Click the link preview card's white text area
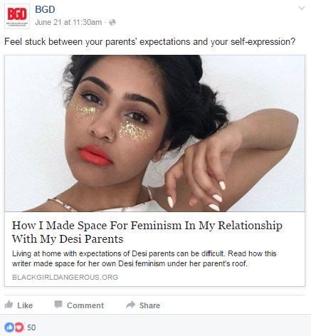 click(154, 249)
